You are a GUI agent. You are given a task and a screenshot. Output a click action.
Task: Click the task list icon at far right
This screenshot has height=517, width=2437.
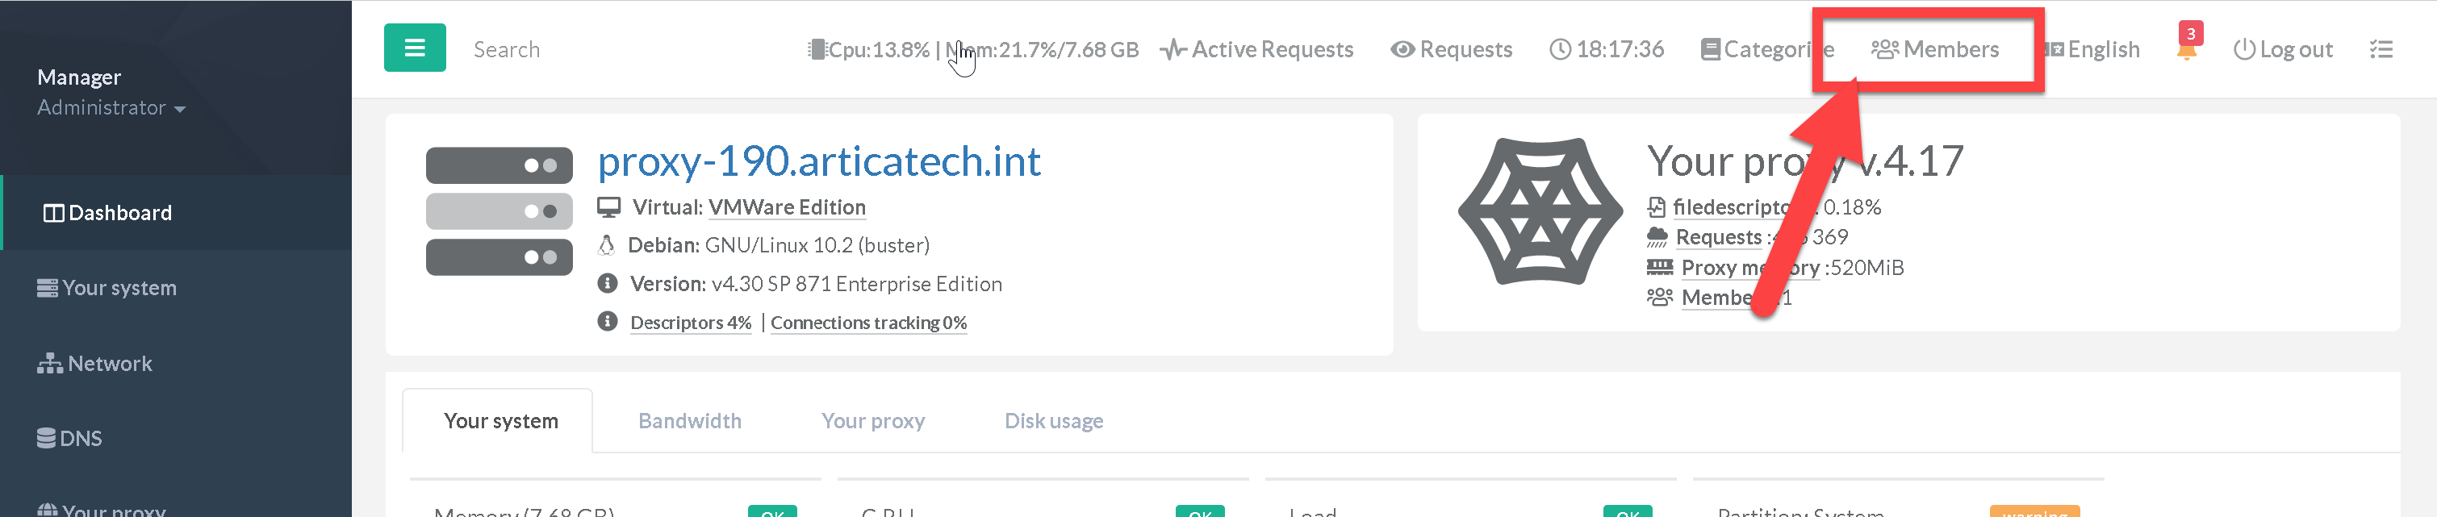2381,49
